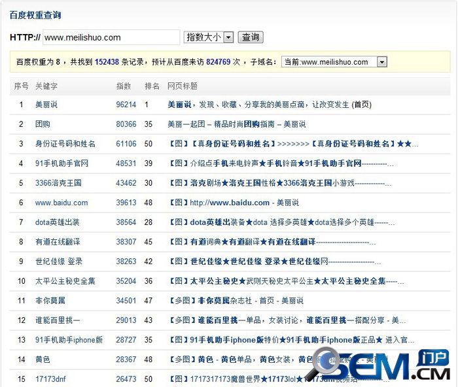Open page title 谁能百里挑一单品，女装讨论
458x387 pixels.
(x=287, y=320)
